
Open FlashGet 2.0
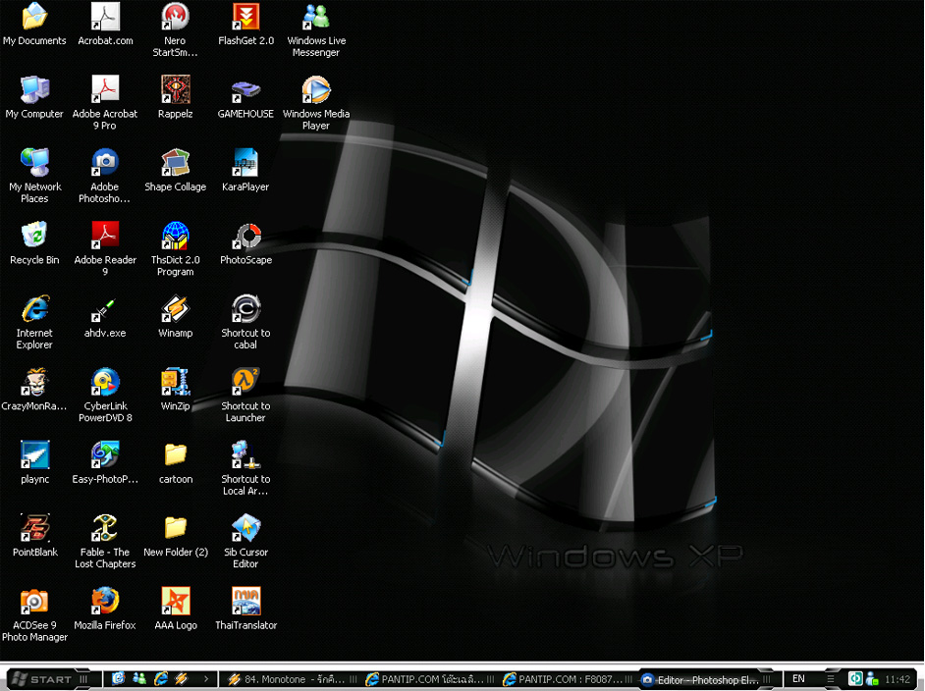click(x=246, y=26)
